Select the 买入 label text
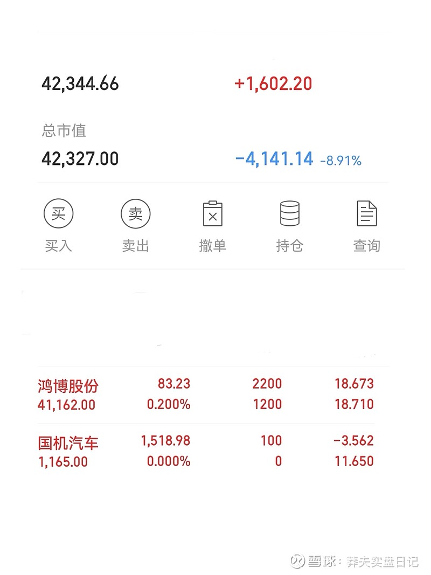 [59, 246]
